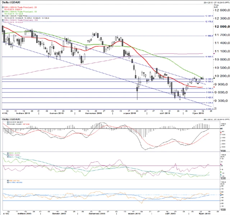230x215 pixels.
Task: Click the MACD panel's Daily /.GDAXI title
Action: (10, 118)
